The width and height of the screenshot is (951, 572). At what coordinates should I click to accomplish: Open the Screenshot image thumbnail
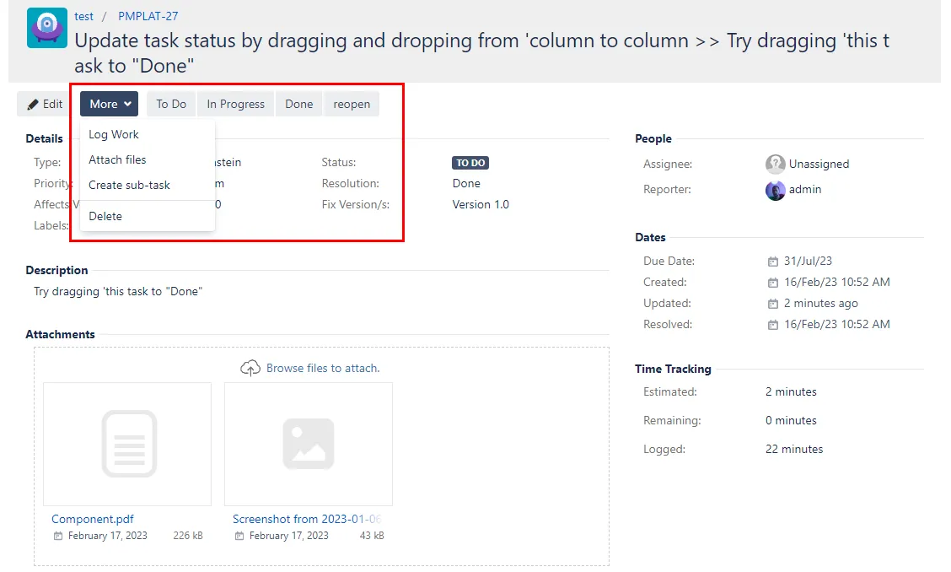(x=308, y=444)
